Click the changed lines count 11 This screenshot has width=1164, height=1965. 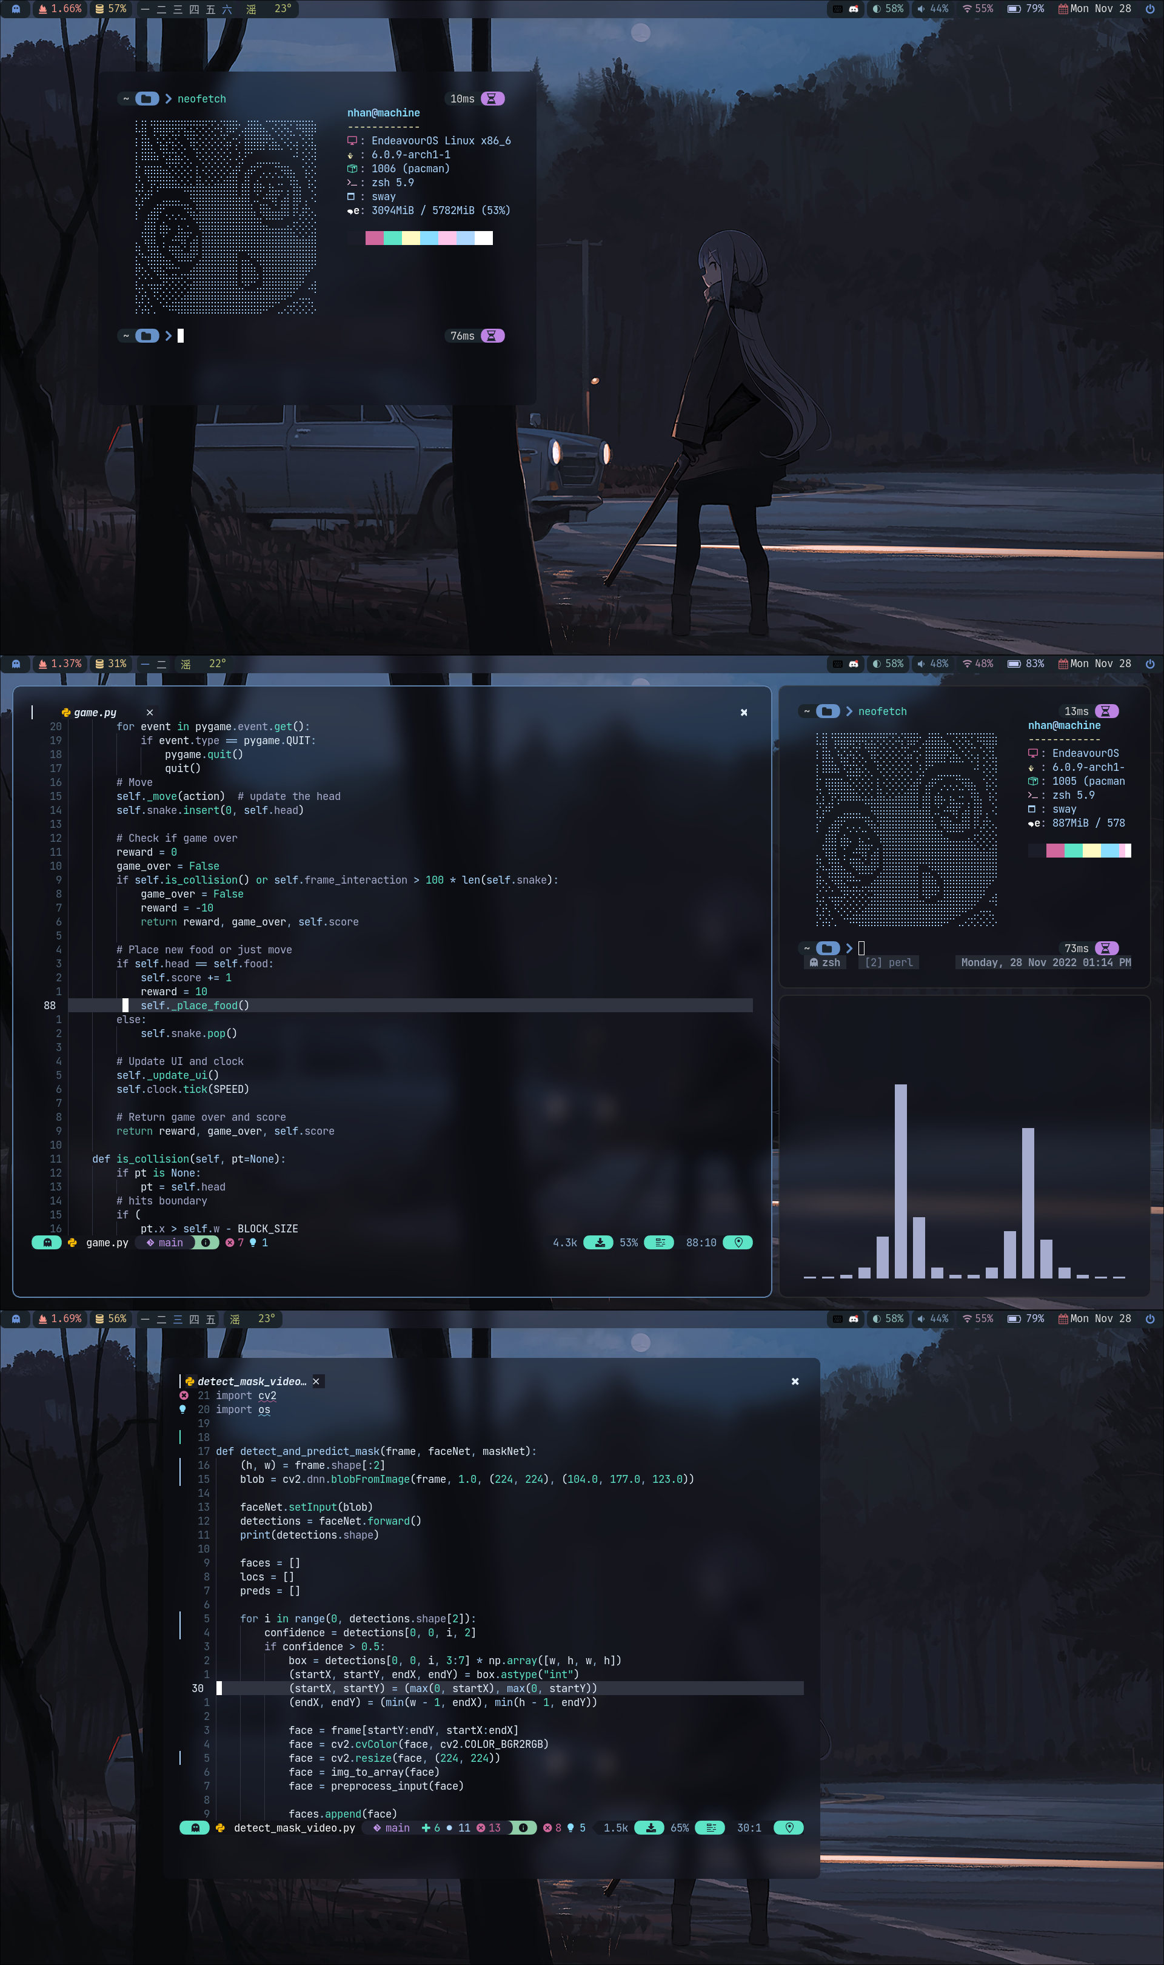point(458,1828)
